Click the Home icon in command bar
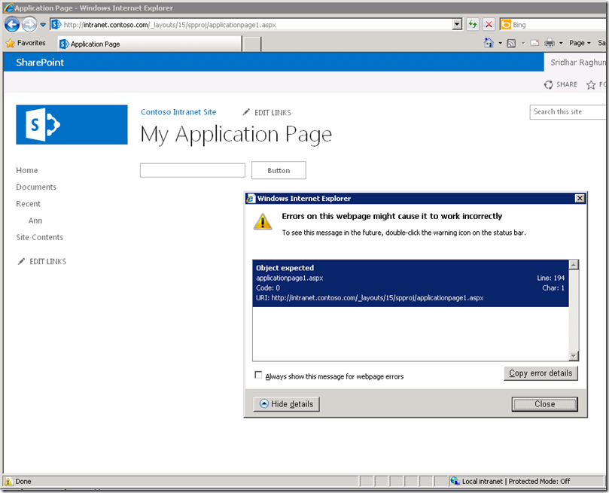Image resolution: width=609 pixels, height=493 pixels. click(x=489, y=43)
